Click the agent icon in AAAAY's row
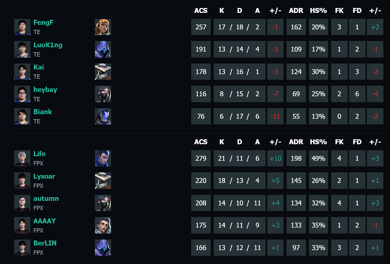The height and width of the screenshot is (264, 390). [x=103, y=225]
